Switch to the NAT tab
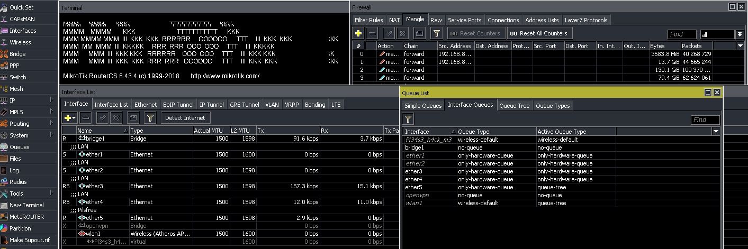 tap(394, 20)
